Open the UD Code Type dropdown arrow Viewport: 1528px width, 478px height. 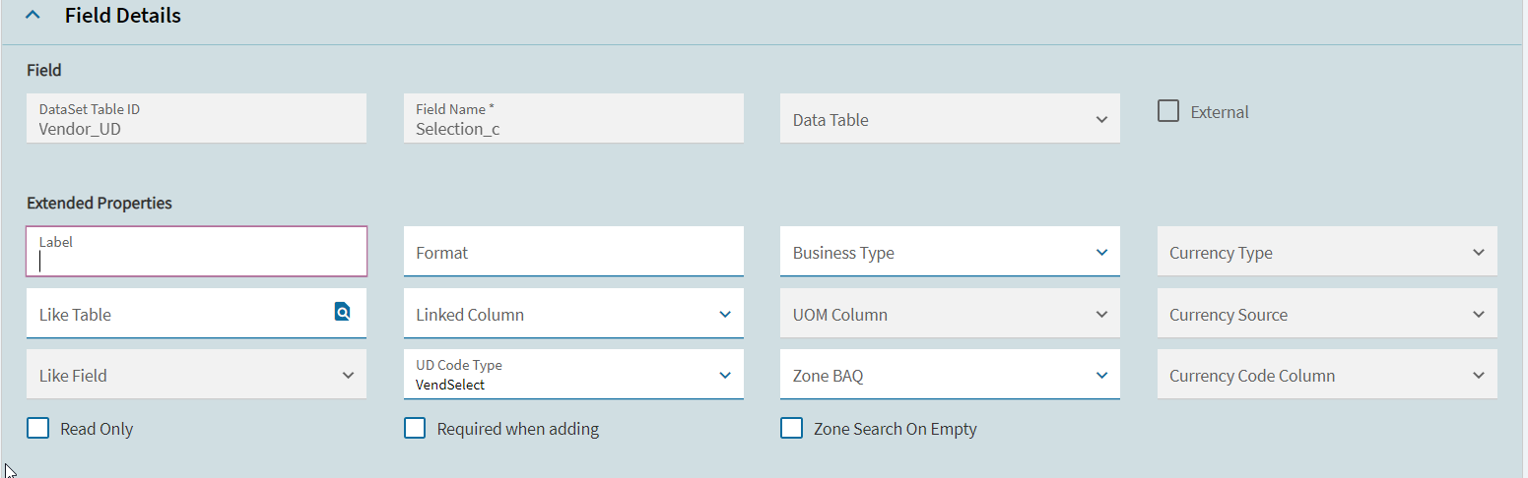coord(725,376)
